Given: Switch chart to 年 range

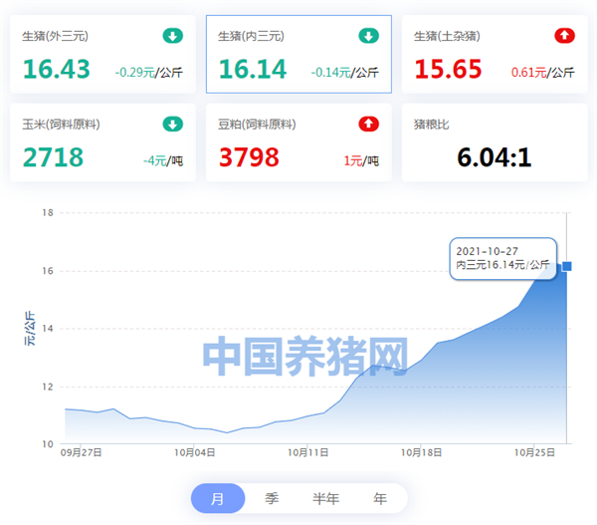Looking at the screenshot, I should (x=380, y=498).
